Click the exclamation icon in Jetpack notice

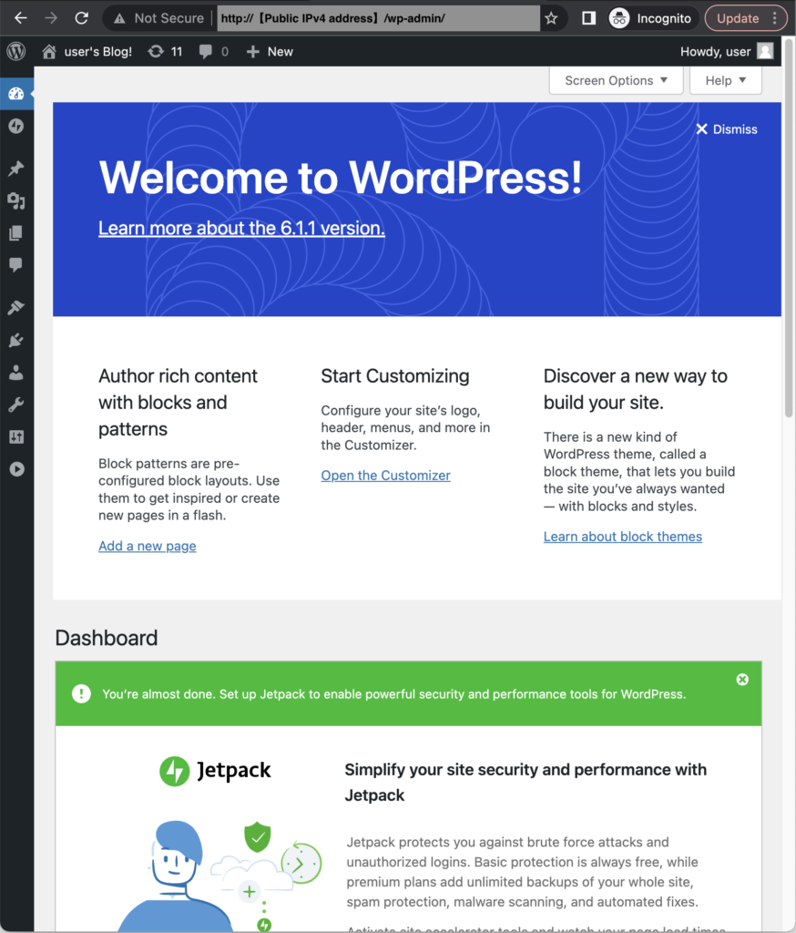point(81,693)
